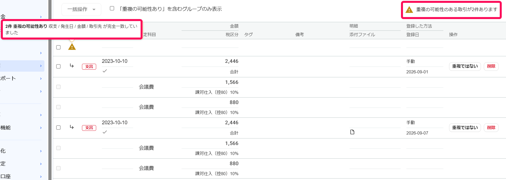Click the 2,446 amount in the 2026-09-01 row
Screen dimensions: 506x180
(232, 61)
